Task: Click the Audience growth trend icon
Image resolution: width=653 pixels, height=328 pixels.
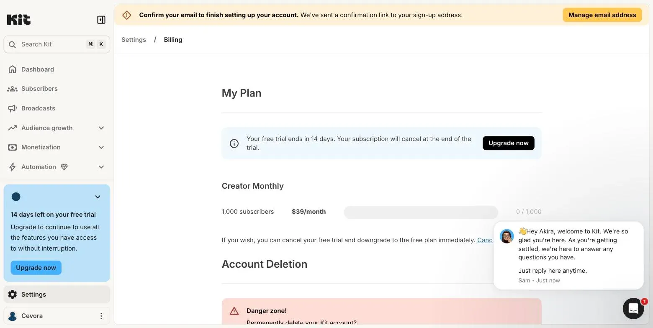Action: 13,128
